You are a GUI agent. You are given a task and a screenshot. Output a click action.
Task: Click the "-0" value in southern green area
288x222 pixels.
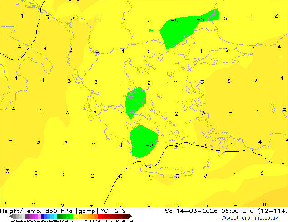tap(149, 145)
